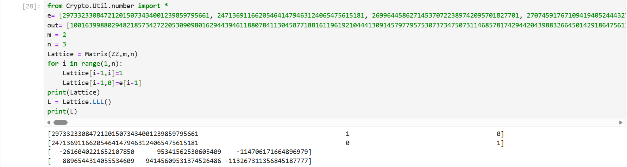627x167 pixels.
Task: Click into the line defining list out
Action: coord(211,25)
